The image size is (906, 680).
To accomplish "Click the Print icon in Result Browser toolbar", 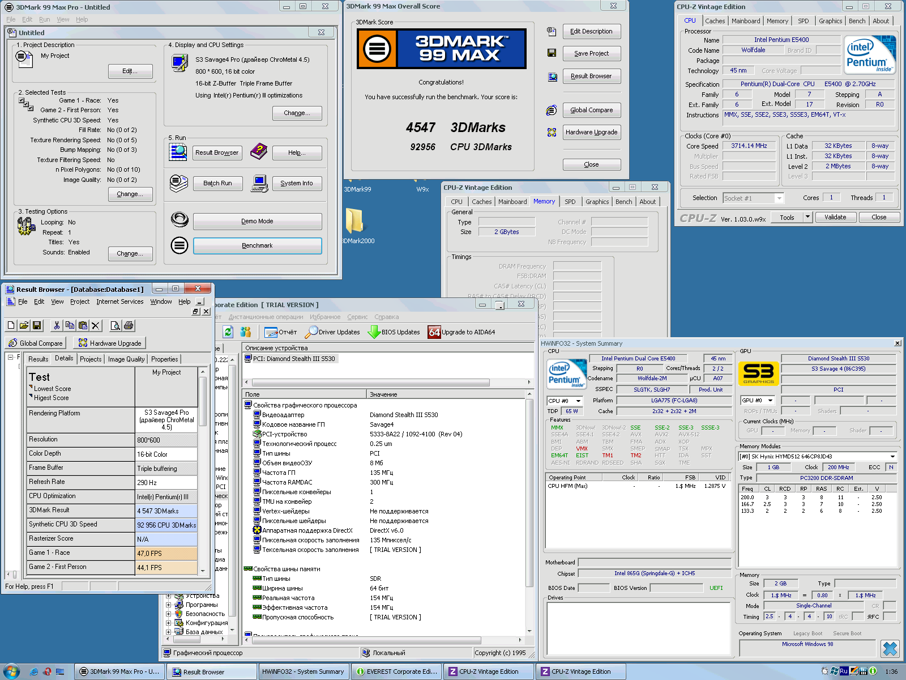I will 129,325.
